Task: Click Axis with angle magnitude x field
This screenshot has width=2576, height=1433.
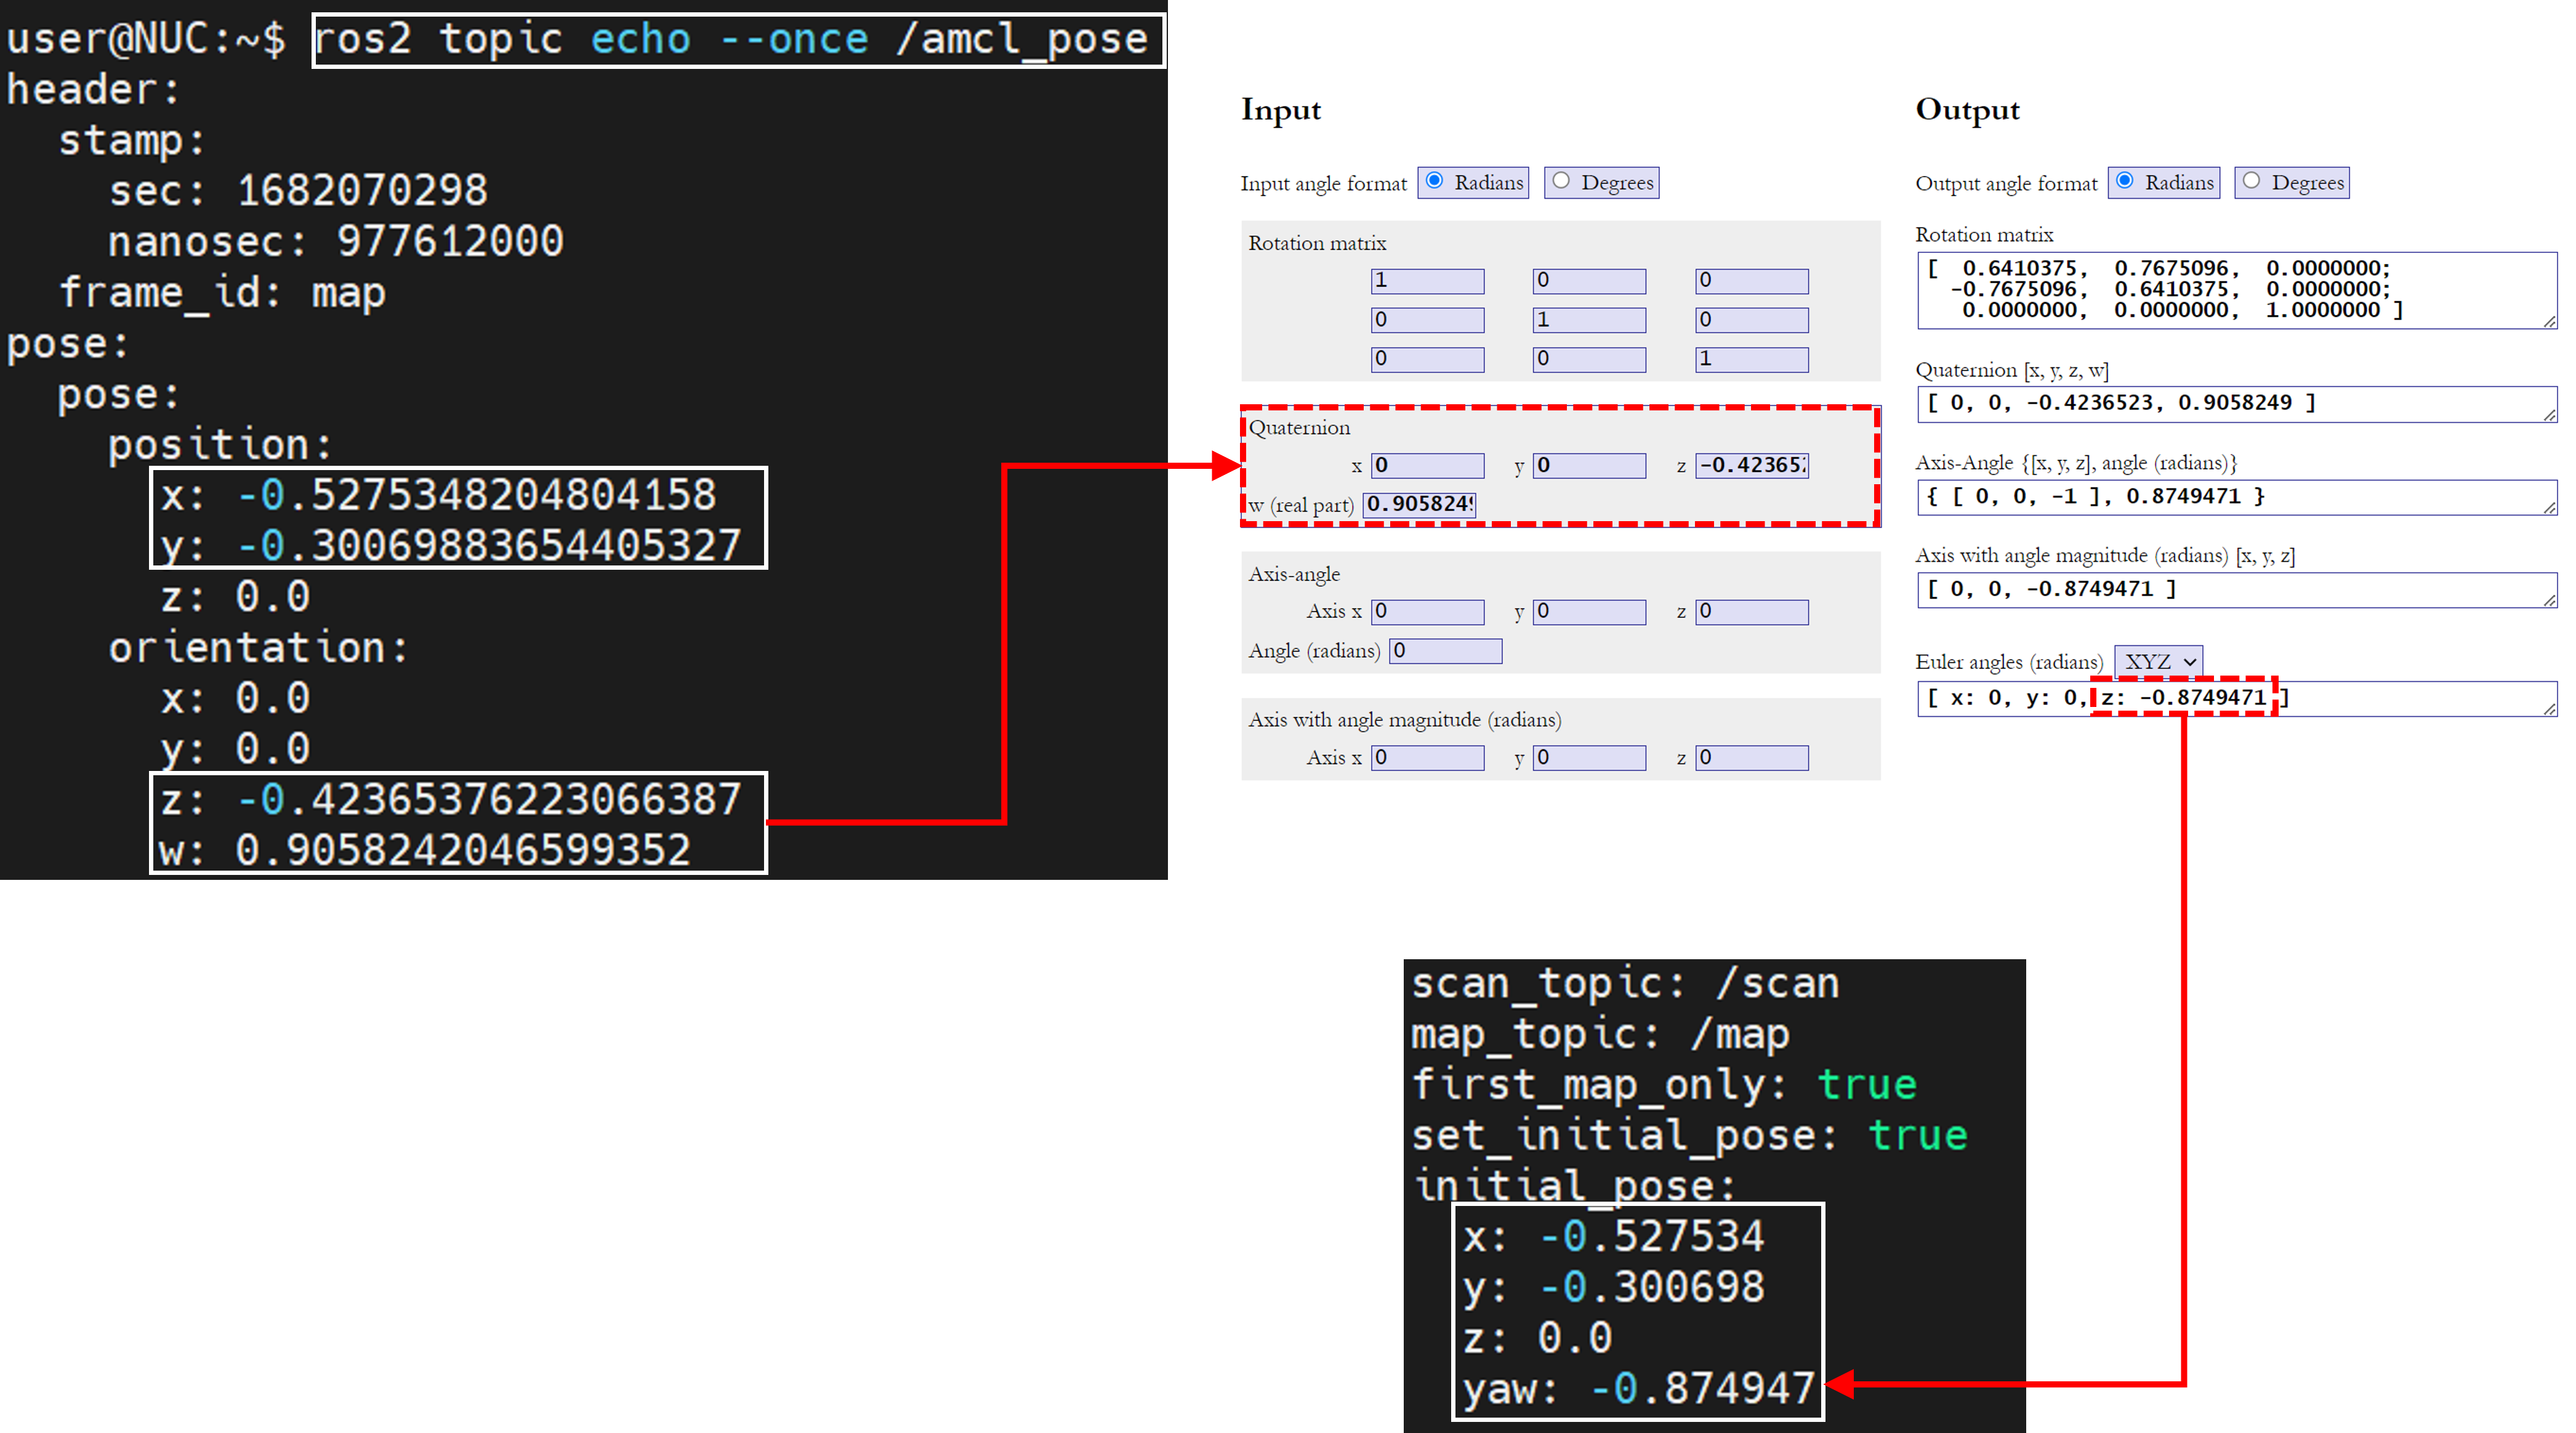Action: click(x=1427, y=757)
